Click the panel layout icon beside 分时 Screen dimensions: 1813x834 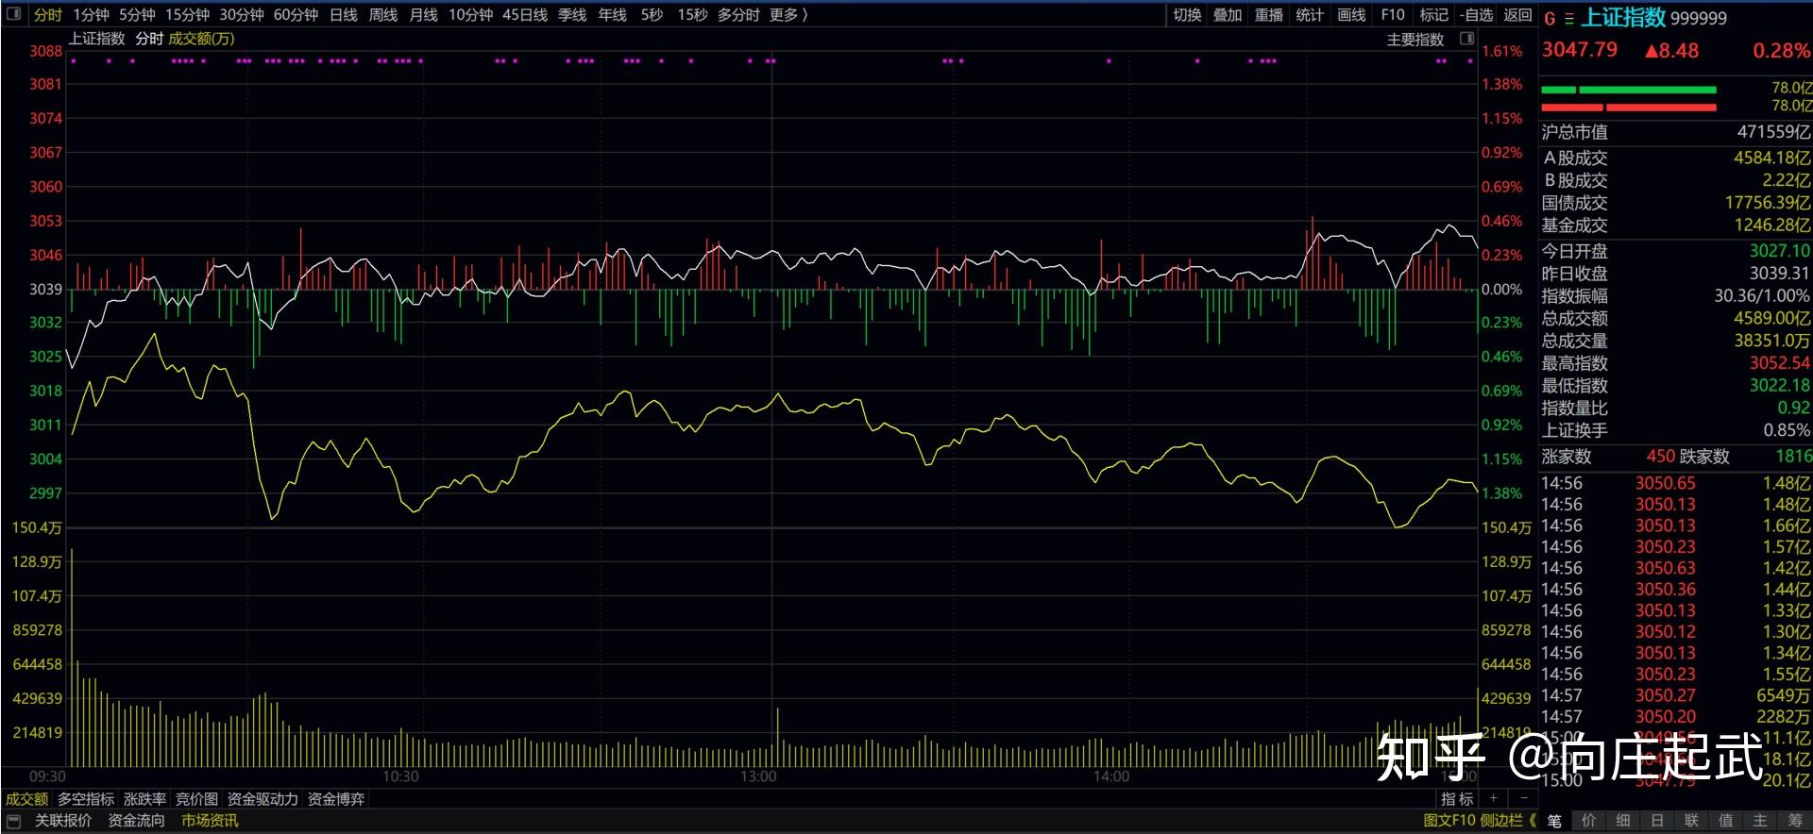pos(13,14)
